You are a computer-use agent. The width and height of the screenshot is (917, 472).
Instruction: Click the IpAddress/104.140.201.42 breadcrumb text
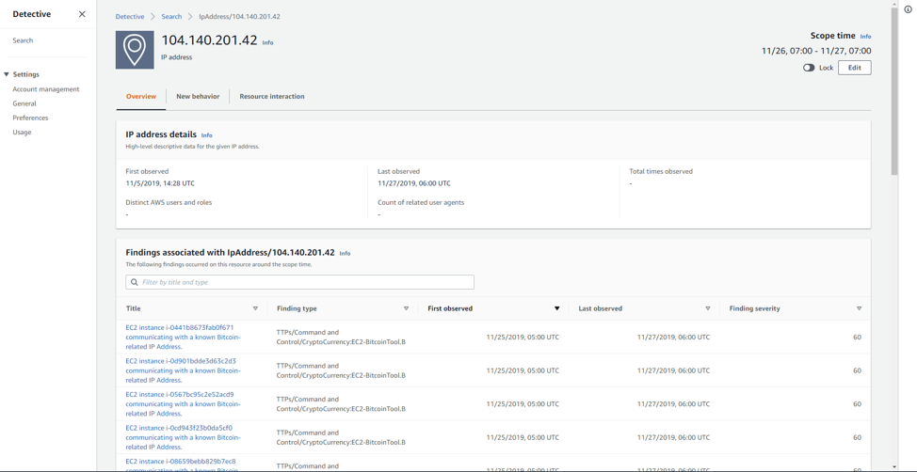[x=239, y=16]
